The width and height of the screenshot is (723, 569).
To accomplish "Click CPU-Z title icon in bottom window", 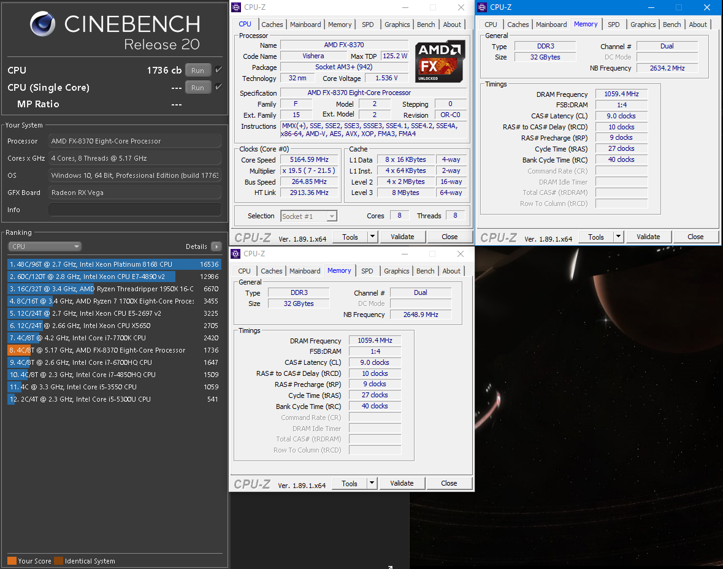I will [235, 254].
